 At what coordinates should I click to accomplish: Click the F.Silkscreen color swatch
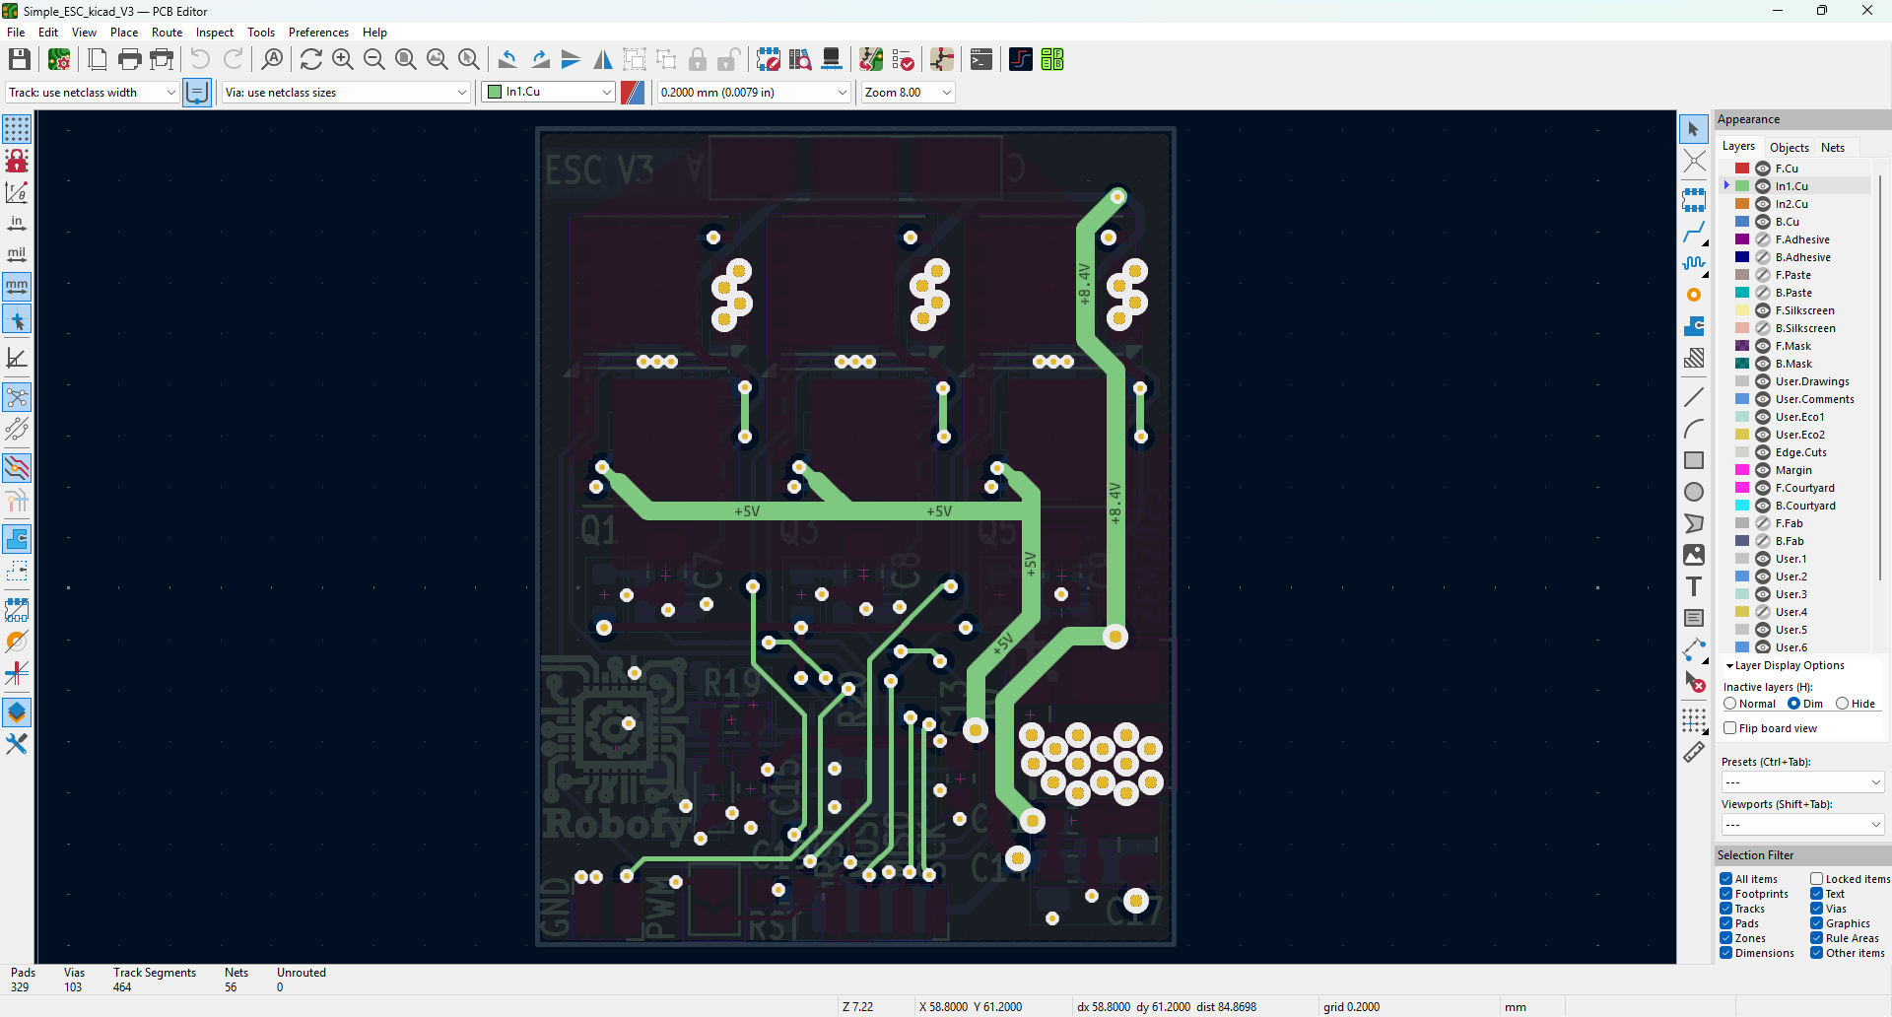pos(1742,310)
